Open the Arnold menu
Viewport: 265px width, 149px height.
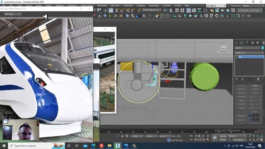[x=178, y=5]
